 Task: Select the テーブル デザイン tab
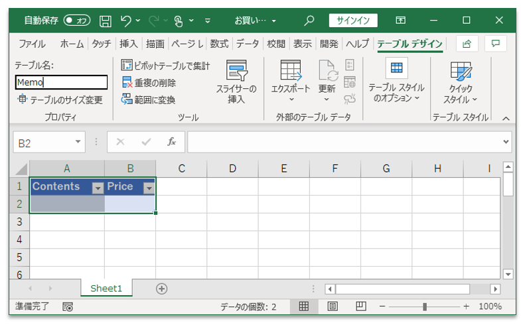tap(410, 44)
